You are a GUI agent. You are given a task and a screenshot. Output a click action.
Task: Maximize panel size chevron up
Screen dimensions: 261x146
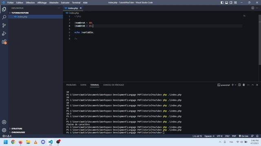[x=252, y=85]
